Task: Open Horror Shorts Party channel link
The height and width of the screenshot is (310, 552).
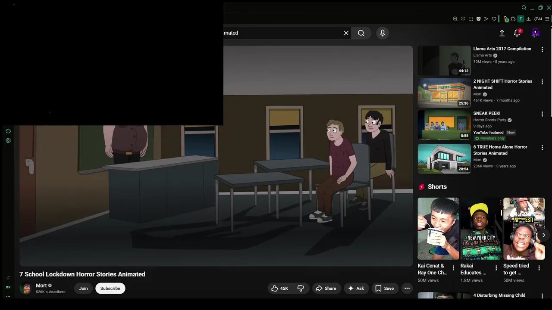Action: tap(490, 120)
